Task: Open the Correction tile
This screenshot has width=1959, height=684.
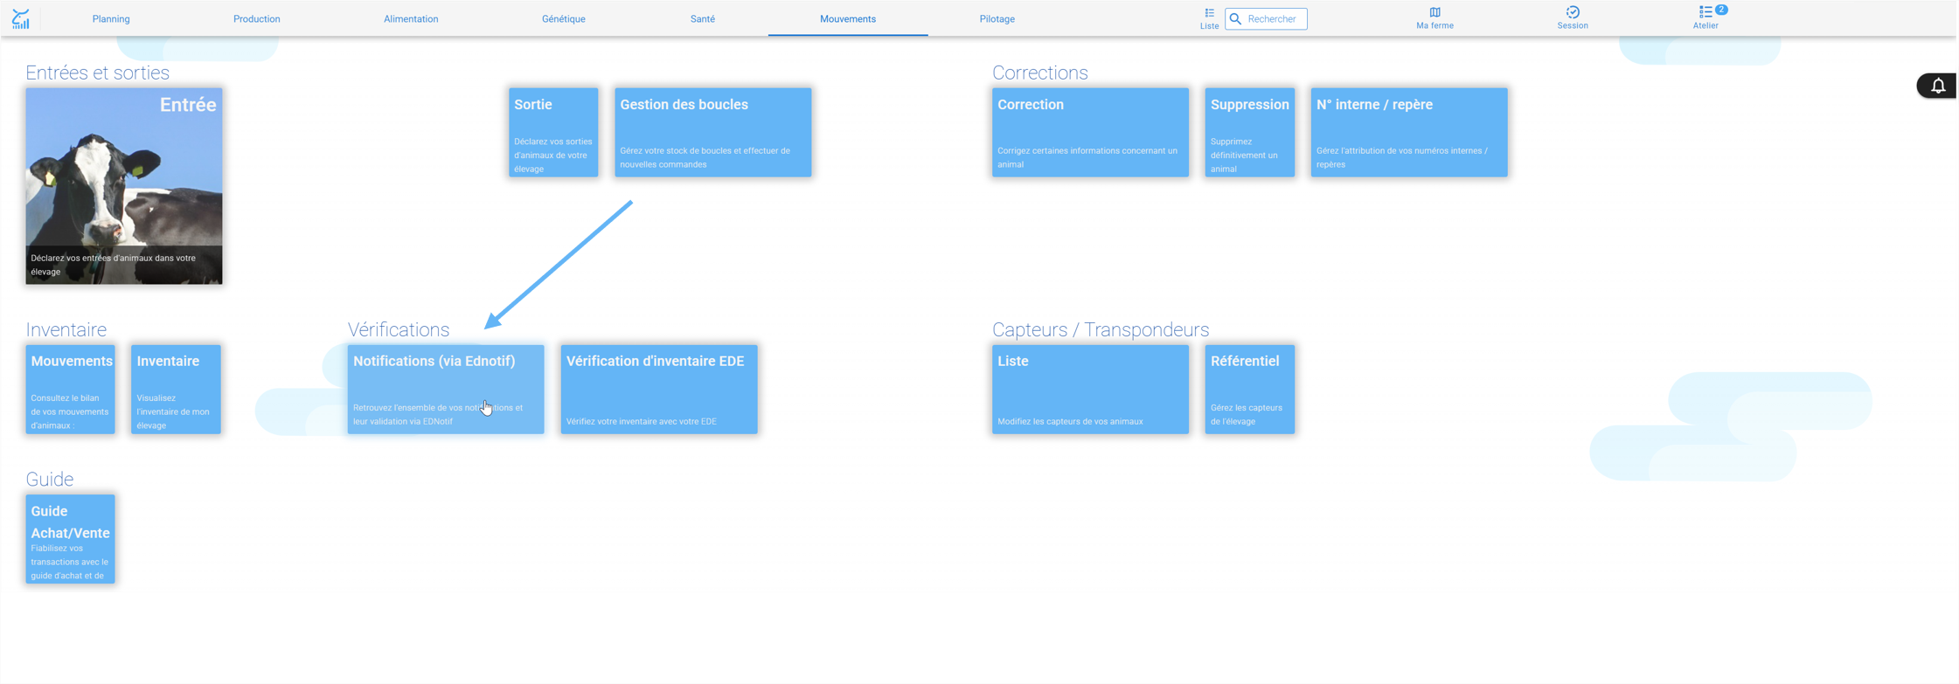Action: point(1090,132)
